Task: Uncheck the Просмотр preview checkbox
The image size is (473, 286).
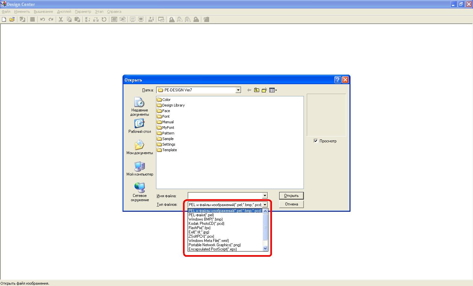Action: (316, 141)
